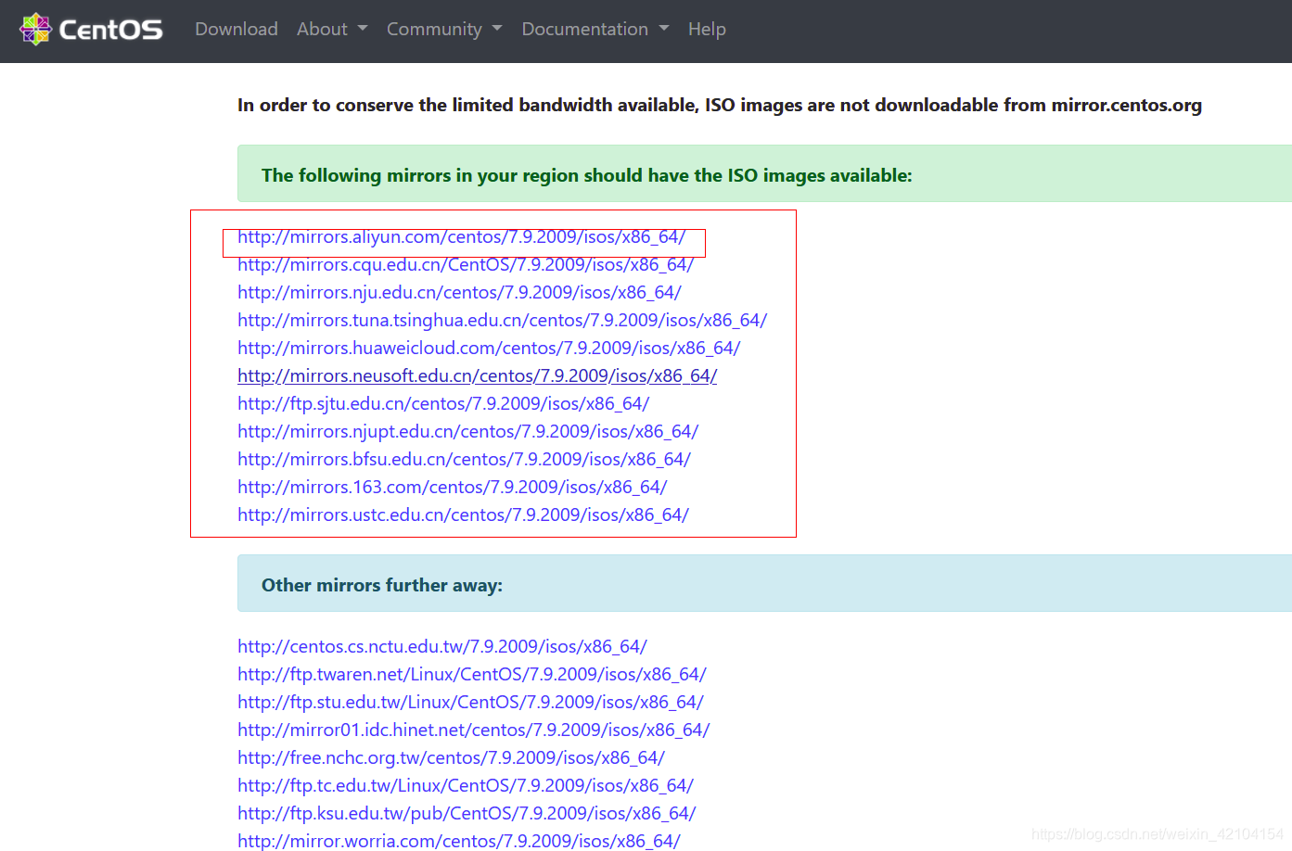Open the centos.cs.nctu.edu.tw mirror link
The height and width of the screenshot is (851, 1292).
coord(441,647)
